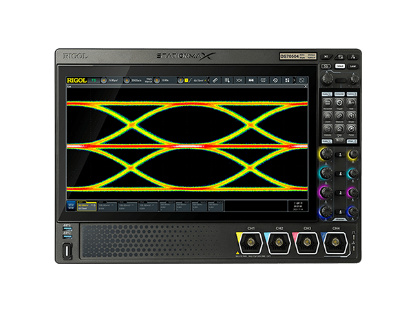
Task: Open the 5.00ps horizontal timebase setting
Action: click(x=113, y=81)
